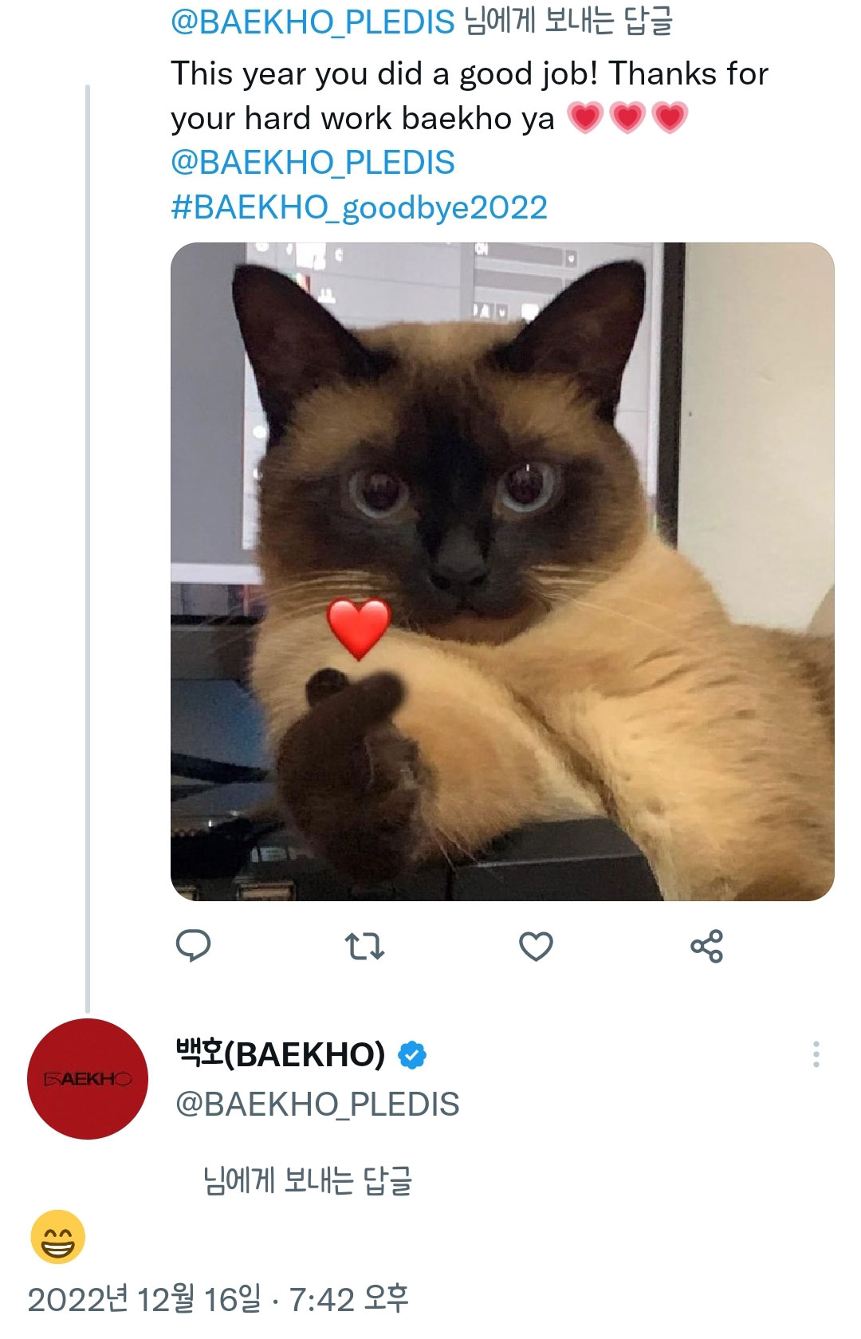Open the #BAEKHO_goodbye2022 hashtag
This screenshot has height=1339, width=861.
click(x=359, y=207)
